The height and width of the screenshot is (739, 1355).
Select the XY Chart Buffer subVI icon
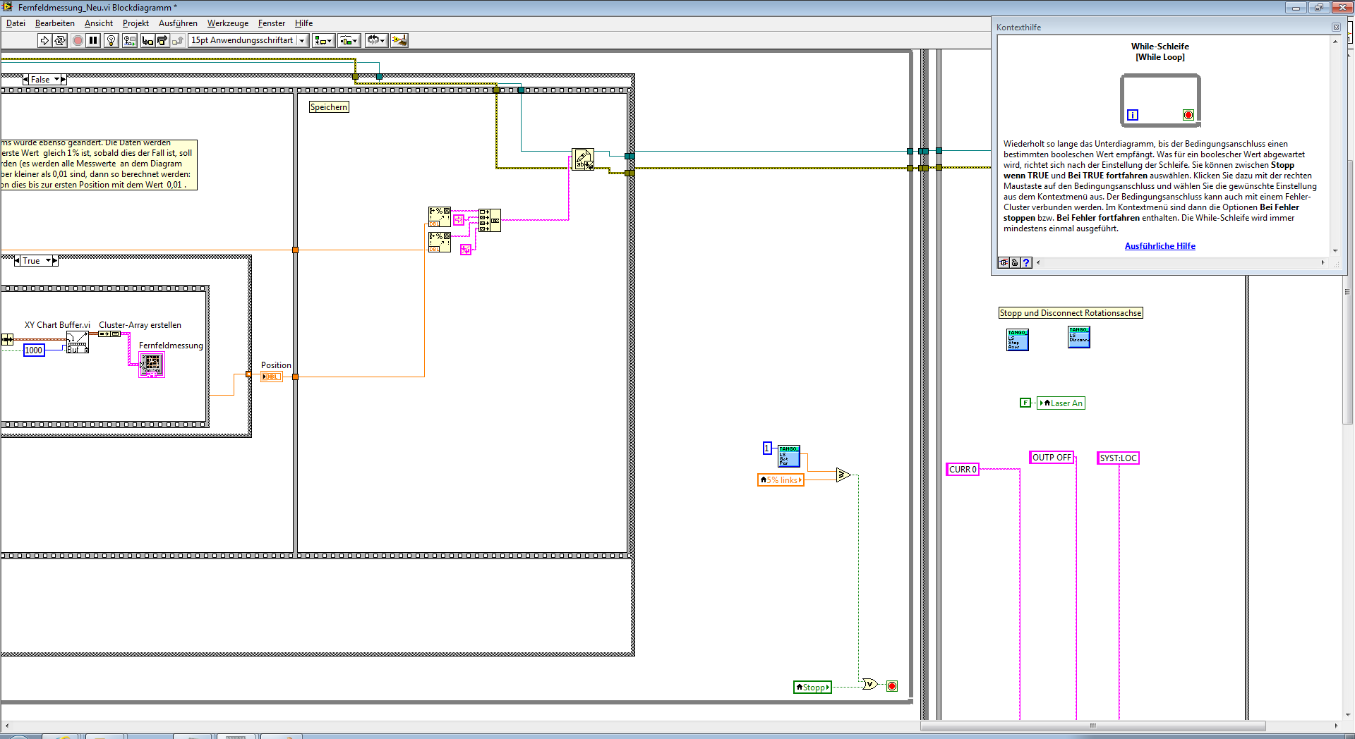[78, 342]
